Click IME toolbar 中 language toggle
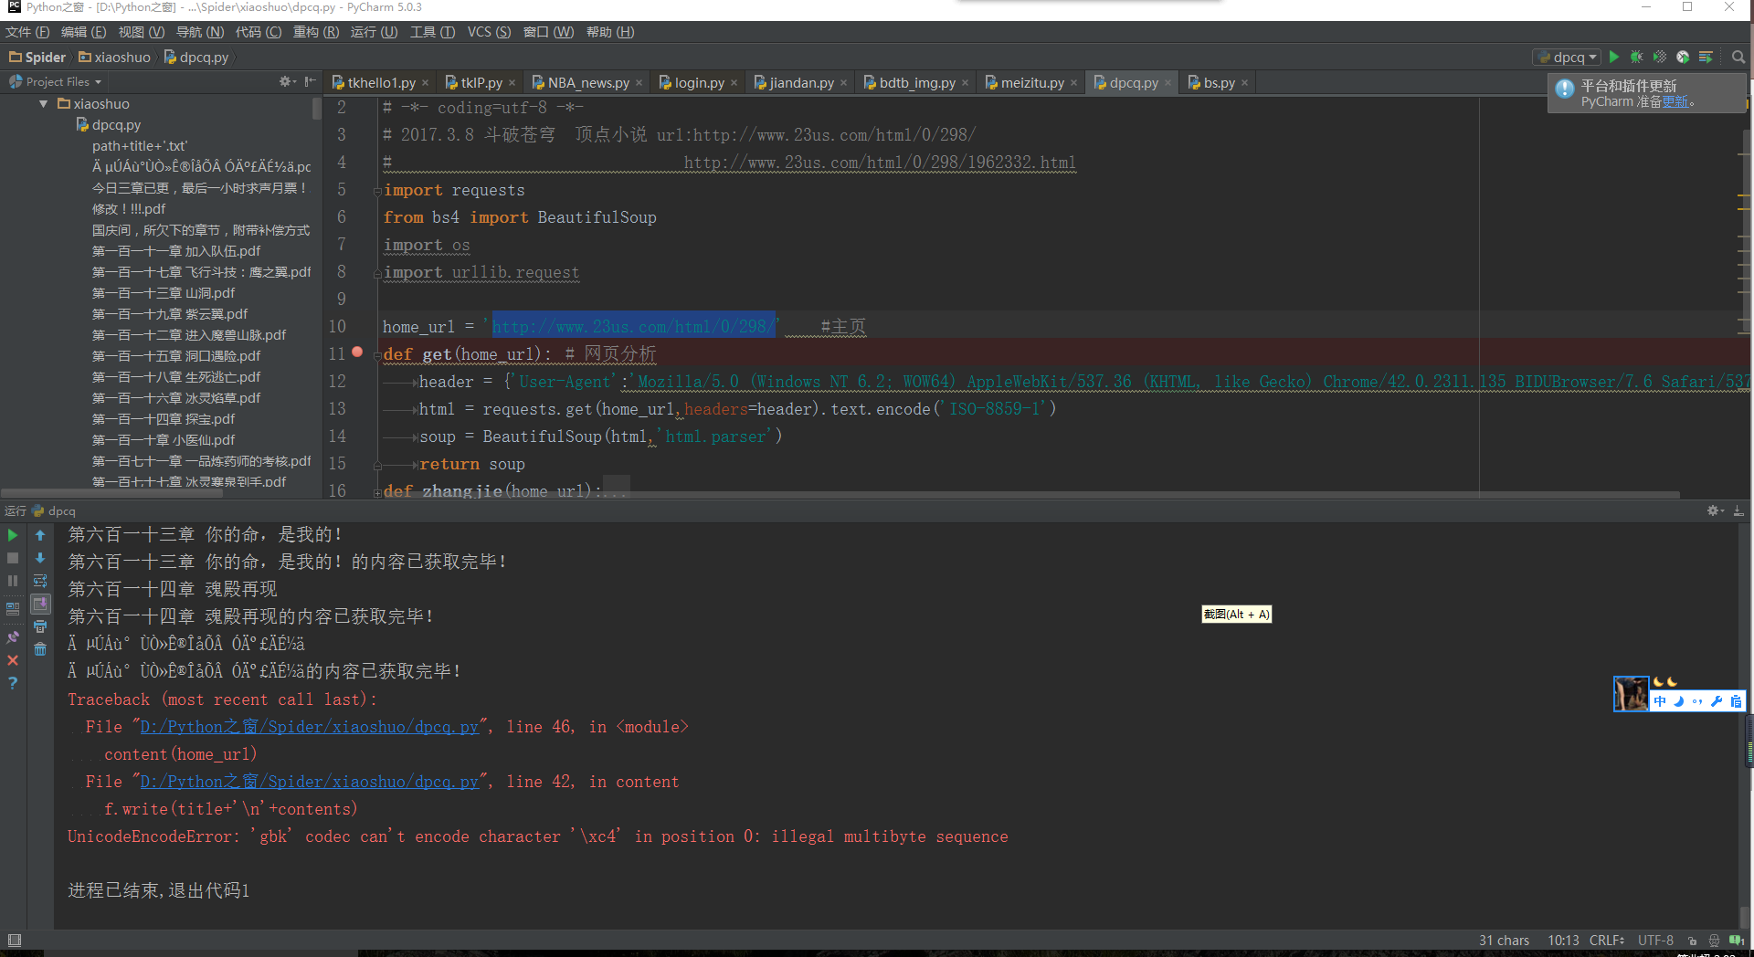This screenshot has height=957, width=1754. (1660, 701)
